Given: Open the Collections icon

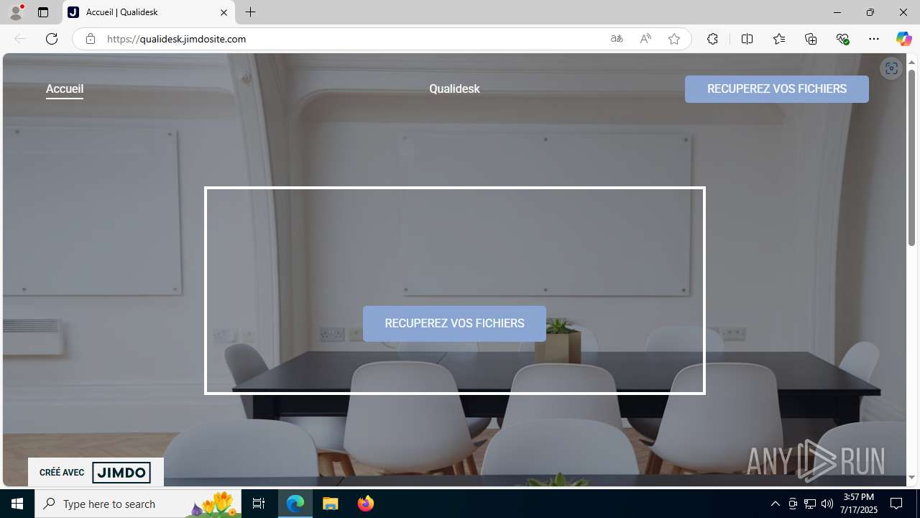Looking at the screenshot, I should tap(811, 39).
